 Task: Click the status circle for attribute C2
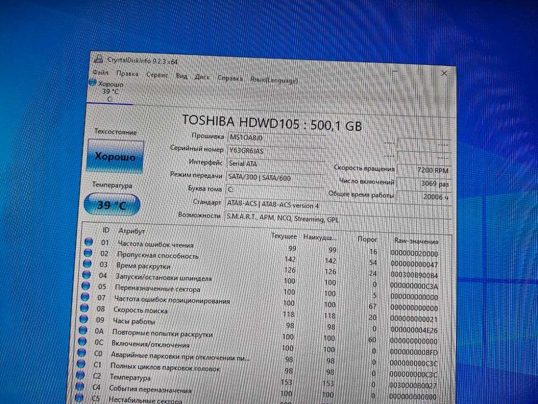[x=80, y=375]
